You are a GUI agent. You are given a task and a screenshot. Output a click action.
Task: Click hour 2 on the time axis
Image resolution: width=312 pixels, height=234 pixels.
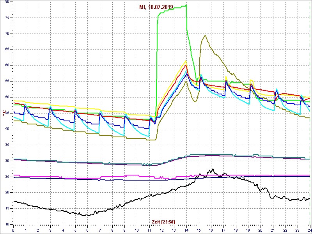[x=38, y=230]
